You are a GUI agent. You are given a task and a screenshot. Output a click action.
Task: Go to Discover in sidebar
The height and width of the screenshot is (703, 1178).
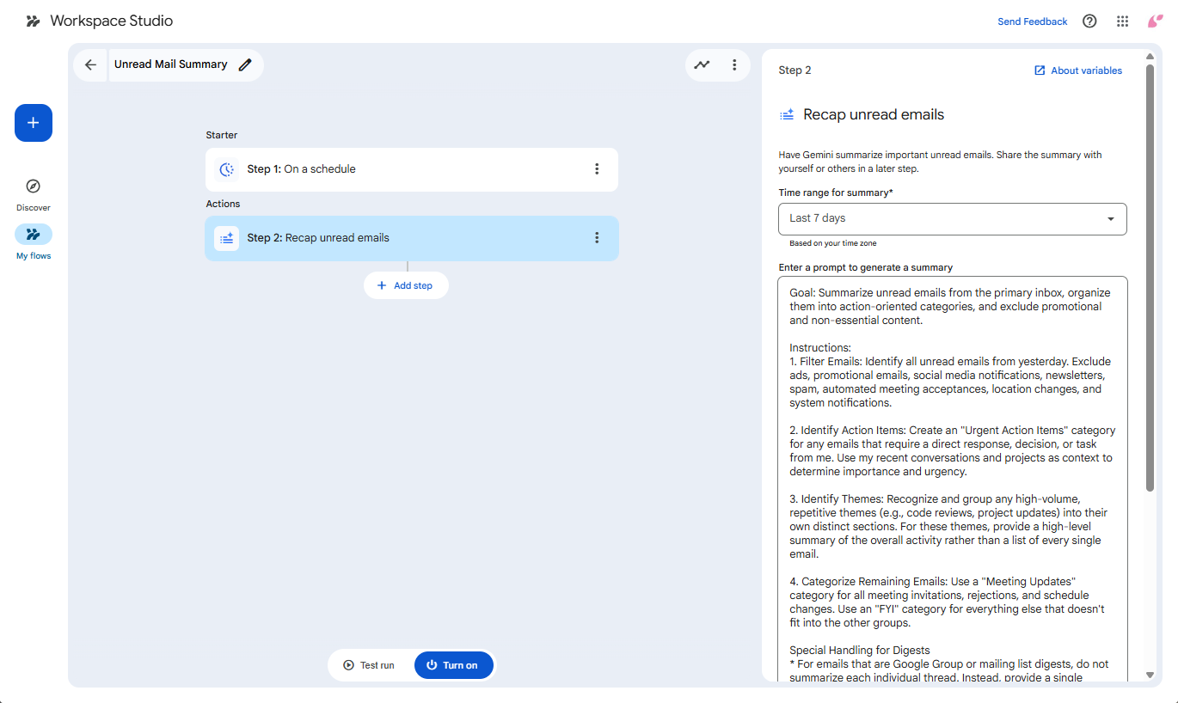pyautogui.click(x=34, y=194)
